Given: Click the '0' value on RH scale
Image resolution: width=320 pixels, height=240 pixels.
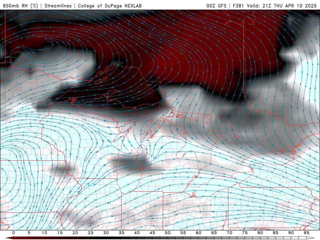Looking at the screenshot, I should tap(14, 233).
